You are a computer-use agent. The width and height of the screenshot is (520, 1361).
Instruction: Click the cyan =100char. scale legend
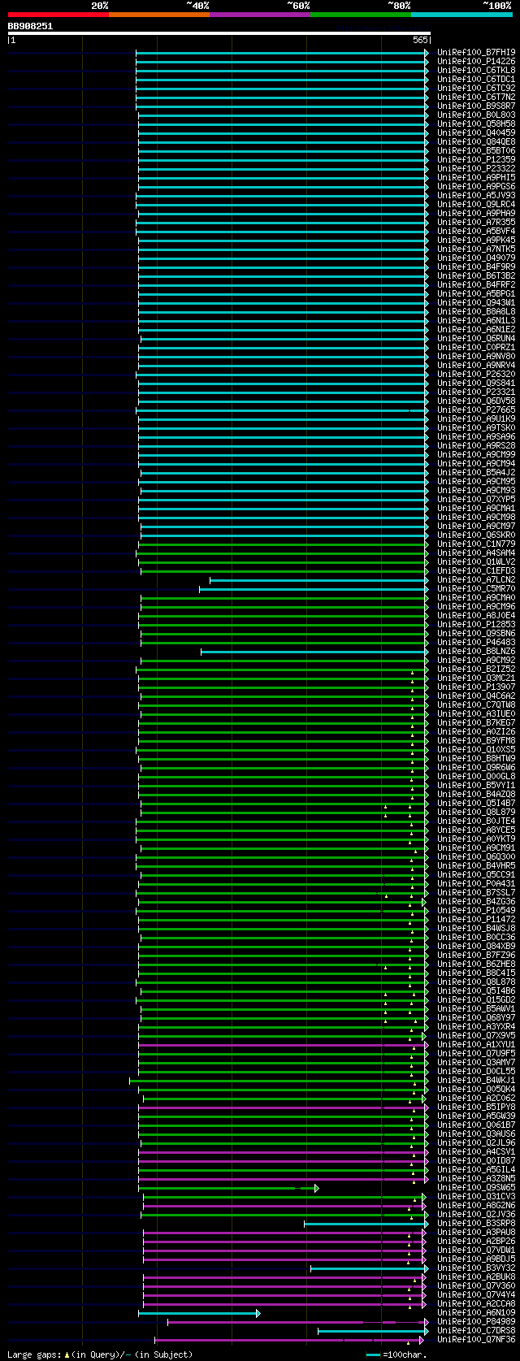(x=396, y=1354)
